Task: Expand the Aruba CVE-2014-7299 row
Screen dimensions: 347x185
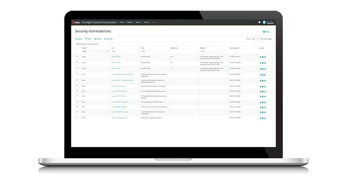Action: point(77,62)
